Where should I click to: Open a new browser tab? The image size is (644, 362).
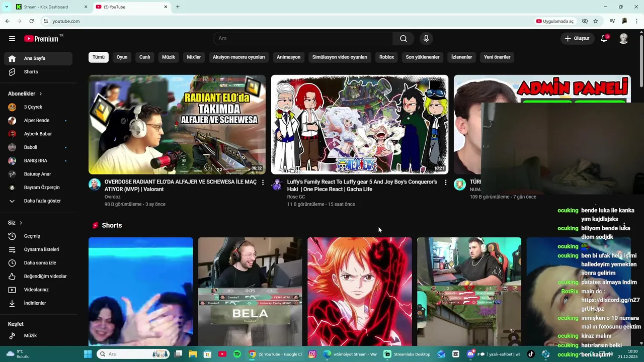pos(178,7)
